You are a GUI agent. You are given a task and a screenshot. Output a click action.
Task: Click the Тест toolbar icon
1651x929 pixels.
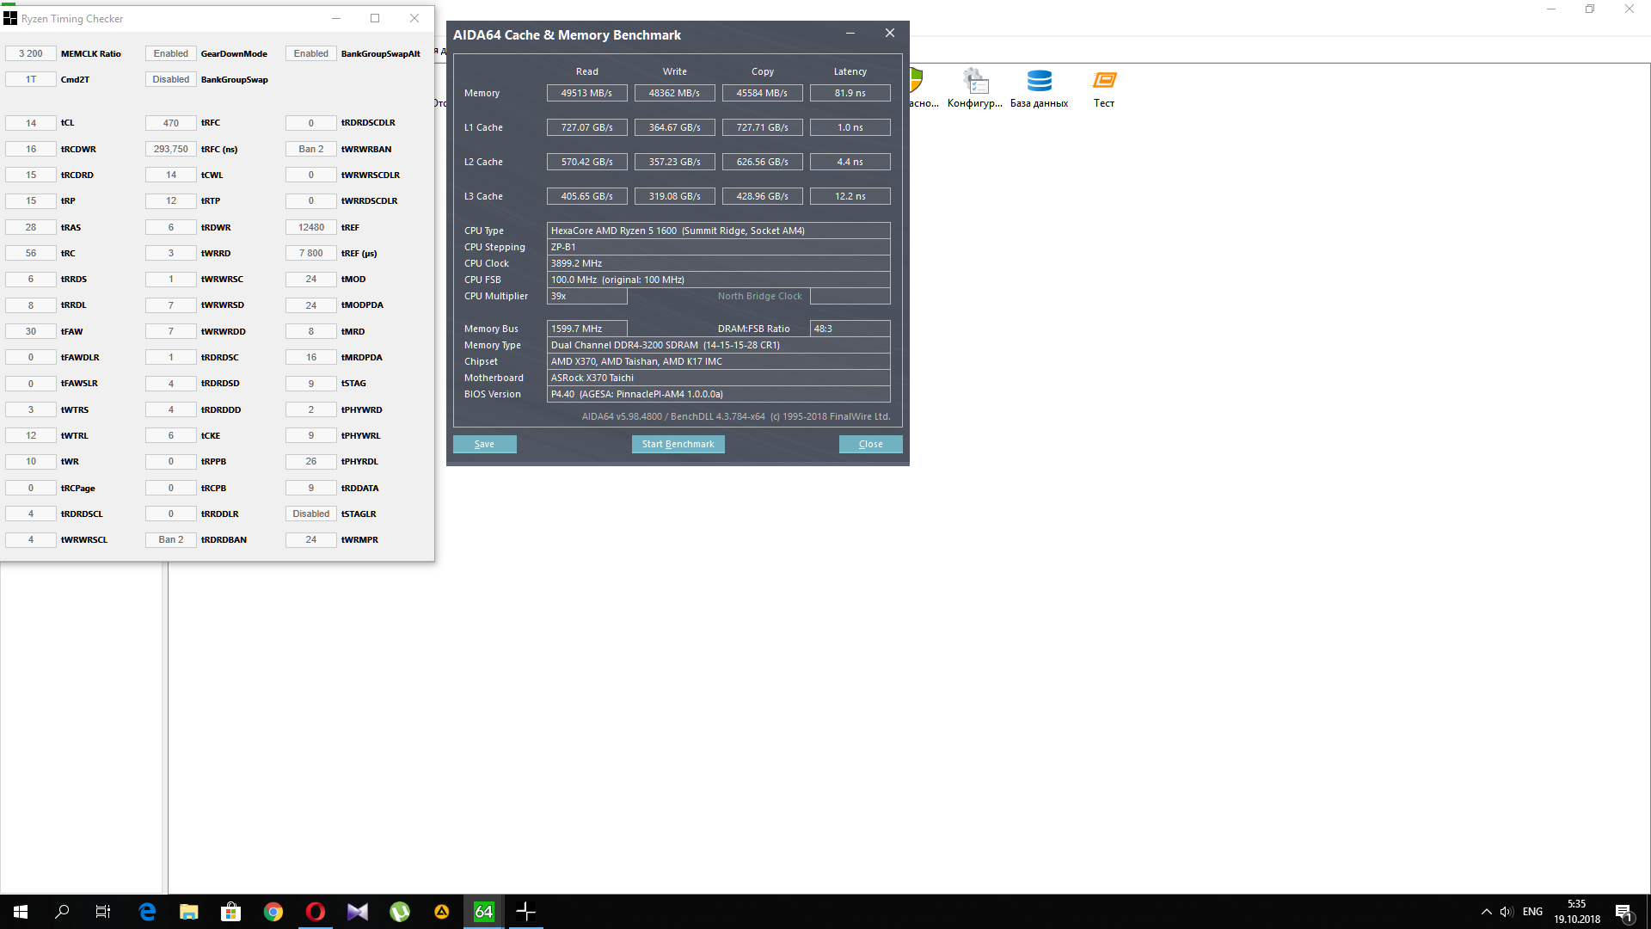pos(1104,88)
